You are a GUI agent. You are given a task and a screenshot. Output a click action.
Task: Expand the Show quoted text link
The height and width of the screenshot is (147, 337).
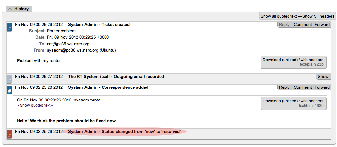[x=35, y=105]
